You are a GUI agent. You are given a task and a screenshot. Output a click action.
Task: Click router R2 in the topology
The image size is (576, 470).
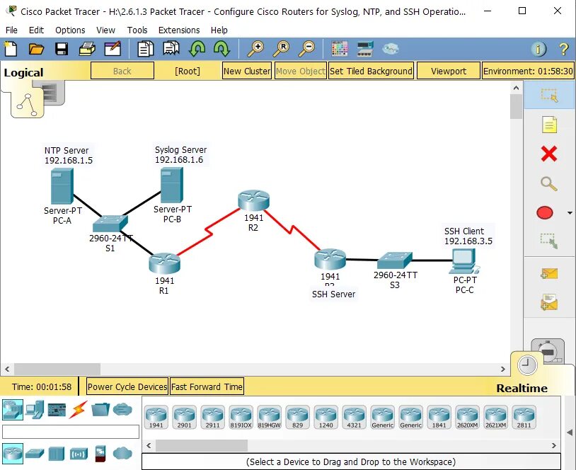[253, 200]
